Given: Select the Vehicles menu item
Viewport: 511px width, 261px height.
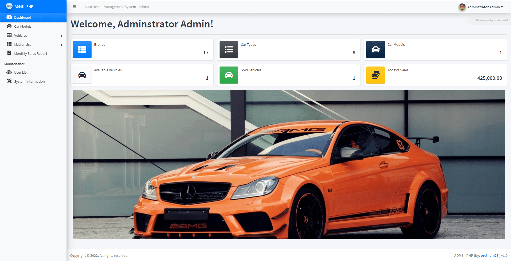Looking at the screenshot, I should tap(33, 35).
